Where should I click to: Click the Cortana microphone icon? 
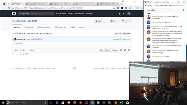click(45, 102)
